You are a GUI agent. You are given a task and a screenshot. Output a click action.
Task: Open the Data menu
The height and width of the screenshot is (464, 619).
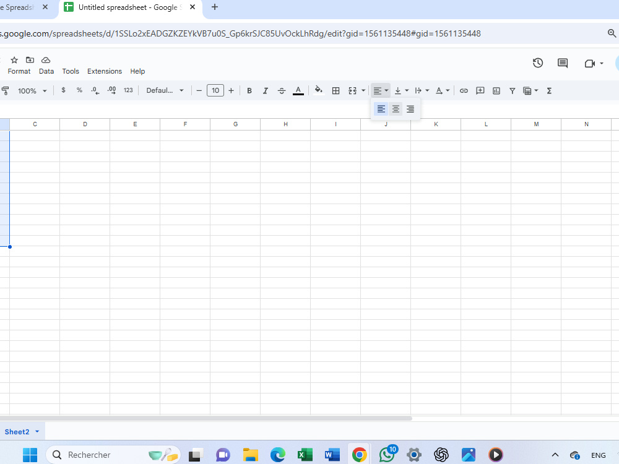tap(46, 71)
